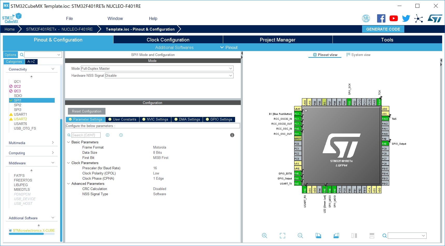
Task: Select USART2 in the peripheral list
Action: [20, 119]
